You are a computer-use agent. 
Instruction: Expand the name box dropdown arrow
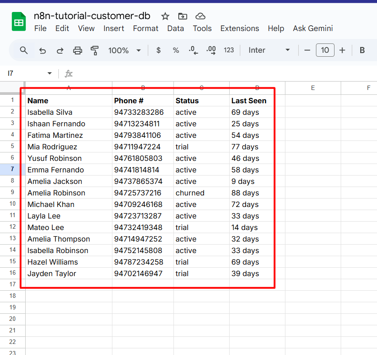pos(50,74)
